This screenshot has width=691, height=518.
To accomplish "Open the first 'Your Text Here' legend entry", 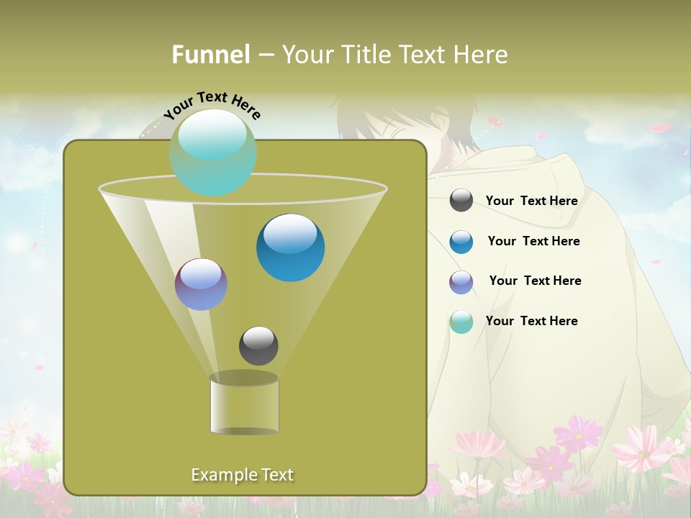I will (x=532, y=201).
